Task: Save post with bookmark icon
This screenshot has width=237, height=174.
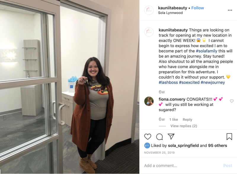Action: pos(229,136)
